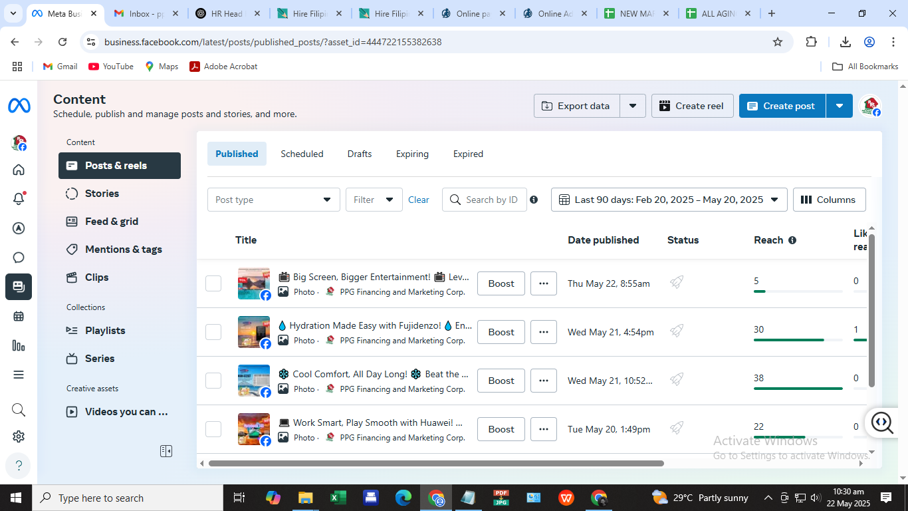Open File Explorer from the taskbar
This screenshot has height=511, width=908.
[x=305, y=498]
